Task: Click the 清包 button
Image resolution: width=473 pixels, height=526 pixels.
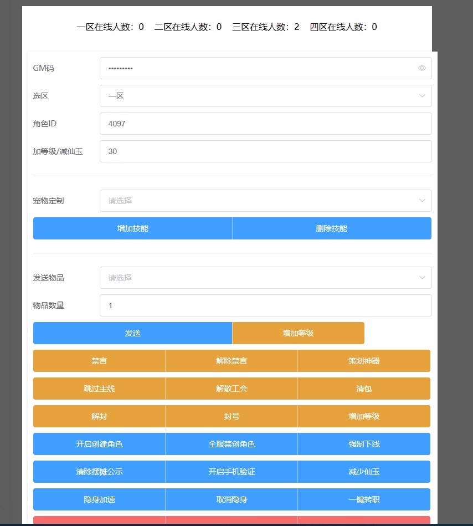Action: 364,389
